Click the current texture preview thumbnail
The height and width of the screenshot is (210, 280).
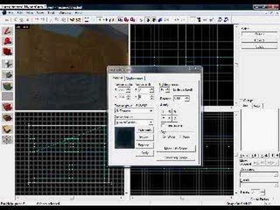click(x=125, y=138)
